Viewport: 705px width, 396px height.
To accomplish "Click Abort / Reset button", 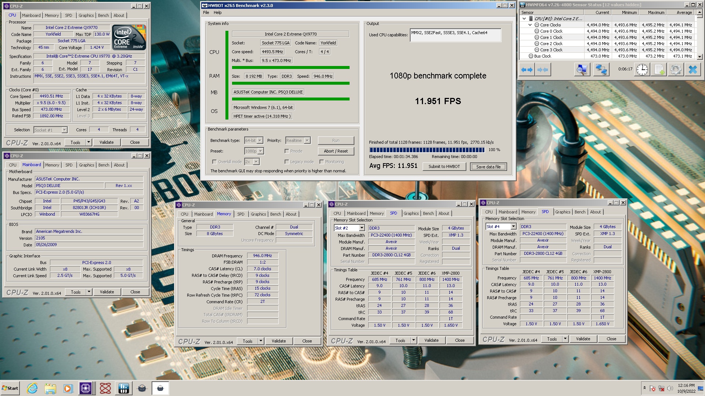I will coord(336,151).
